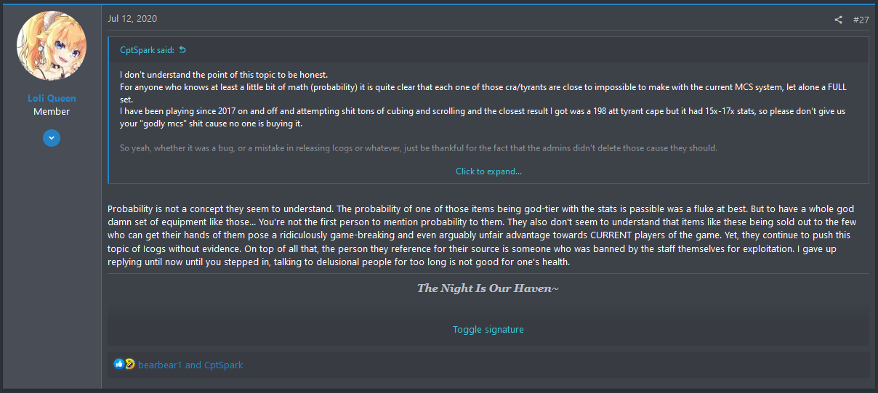Click 'and' in the reactions list
Image resolution: width=878 pixels, height=393 pixels.
tap(193, 365)
